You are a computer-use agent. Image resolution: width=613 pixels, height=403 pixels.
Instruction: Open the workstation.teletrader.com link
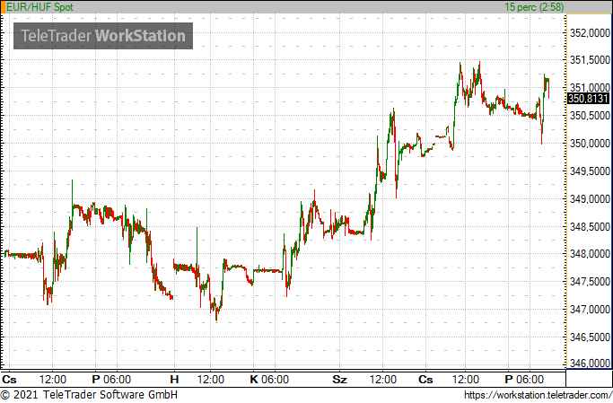tap(538, 395)
